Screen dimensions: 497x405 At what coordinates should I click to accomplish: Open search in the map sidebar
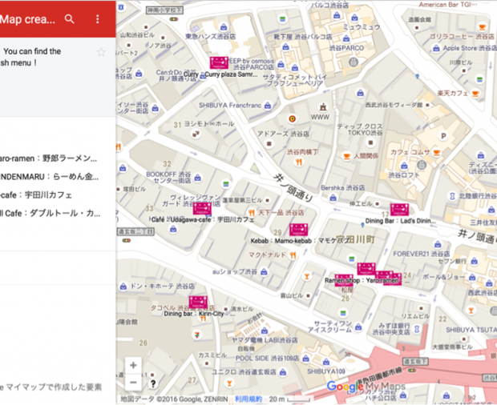[x=70, y=18]
